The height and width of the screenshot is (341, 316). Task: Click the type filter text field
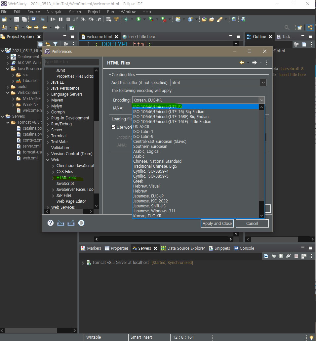point(71,62)
